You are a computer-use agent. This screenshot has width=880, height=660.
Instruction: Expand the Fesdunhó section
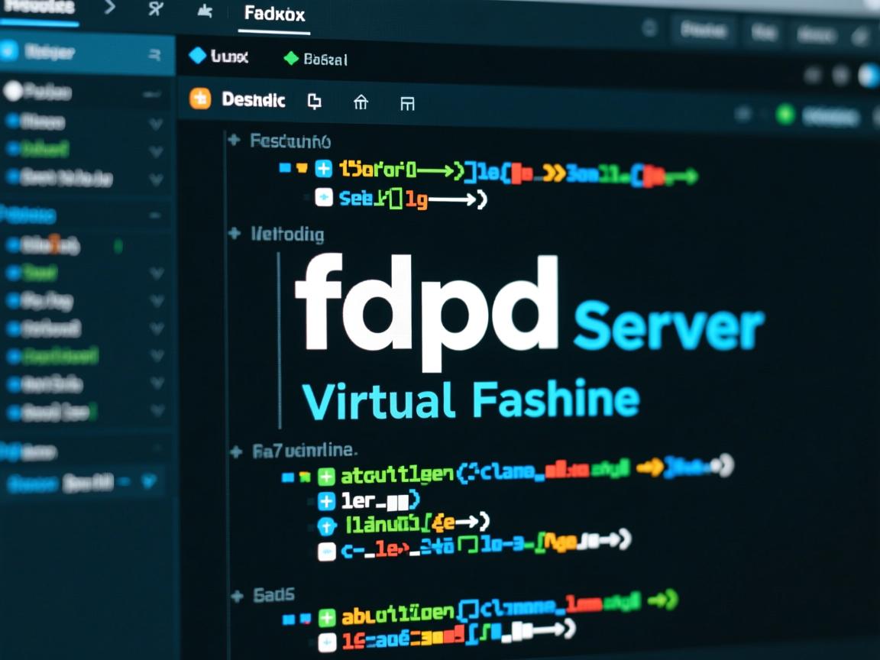[235, 140]
